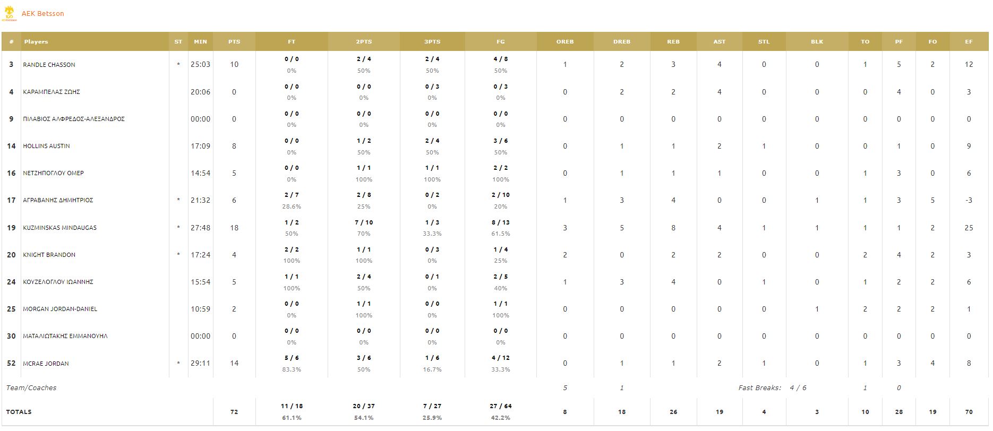
Task: Sort by the MIN column header
Action: point(200,41)
